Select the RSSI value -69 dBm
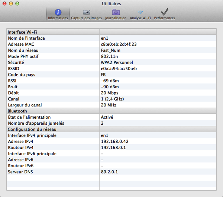 [x=110, y=81]
